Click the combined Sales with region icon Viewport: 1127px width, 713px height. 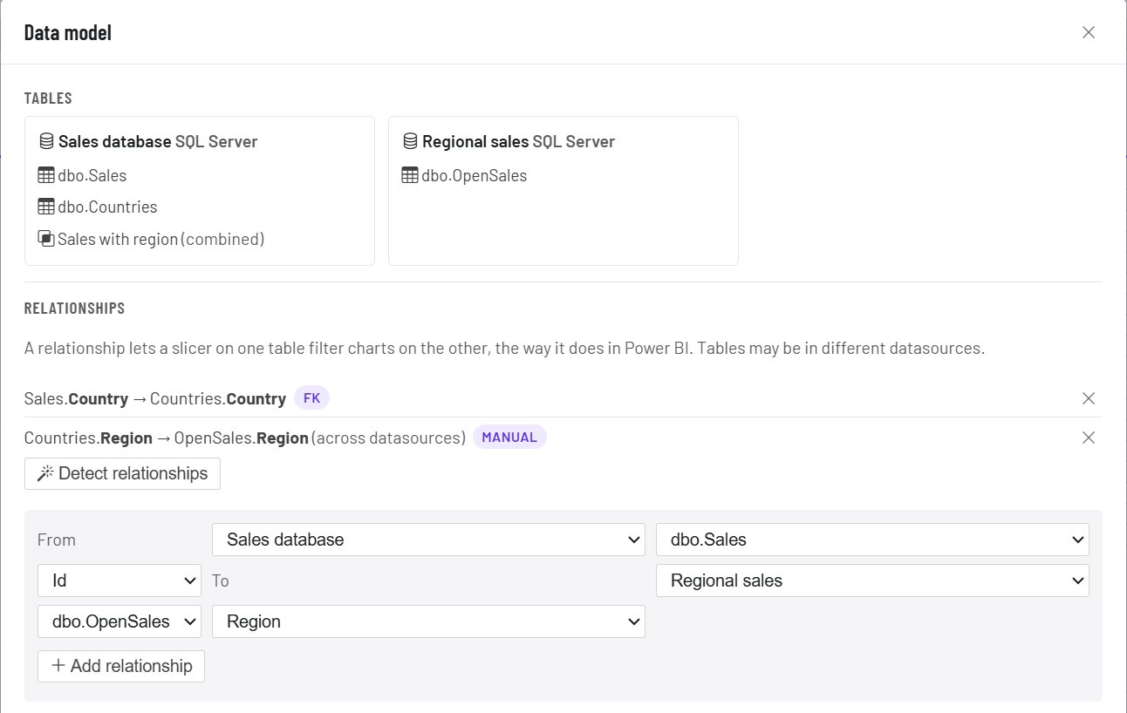pos(46,238)
